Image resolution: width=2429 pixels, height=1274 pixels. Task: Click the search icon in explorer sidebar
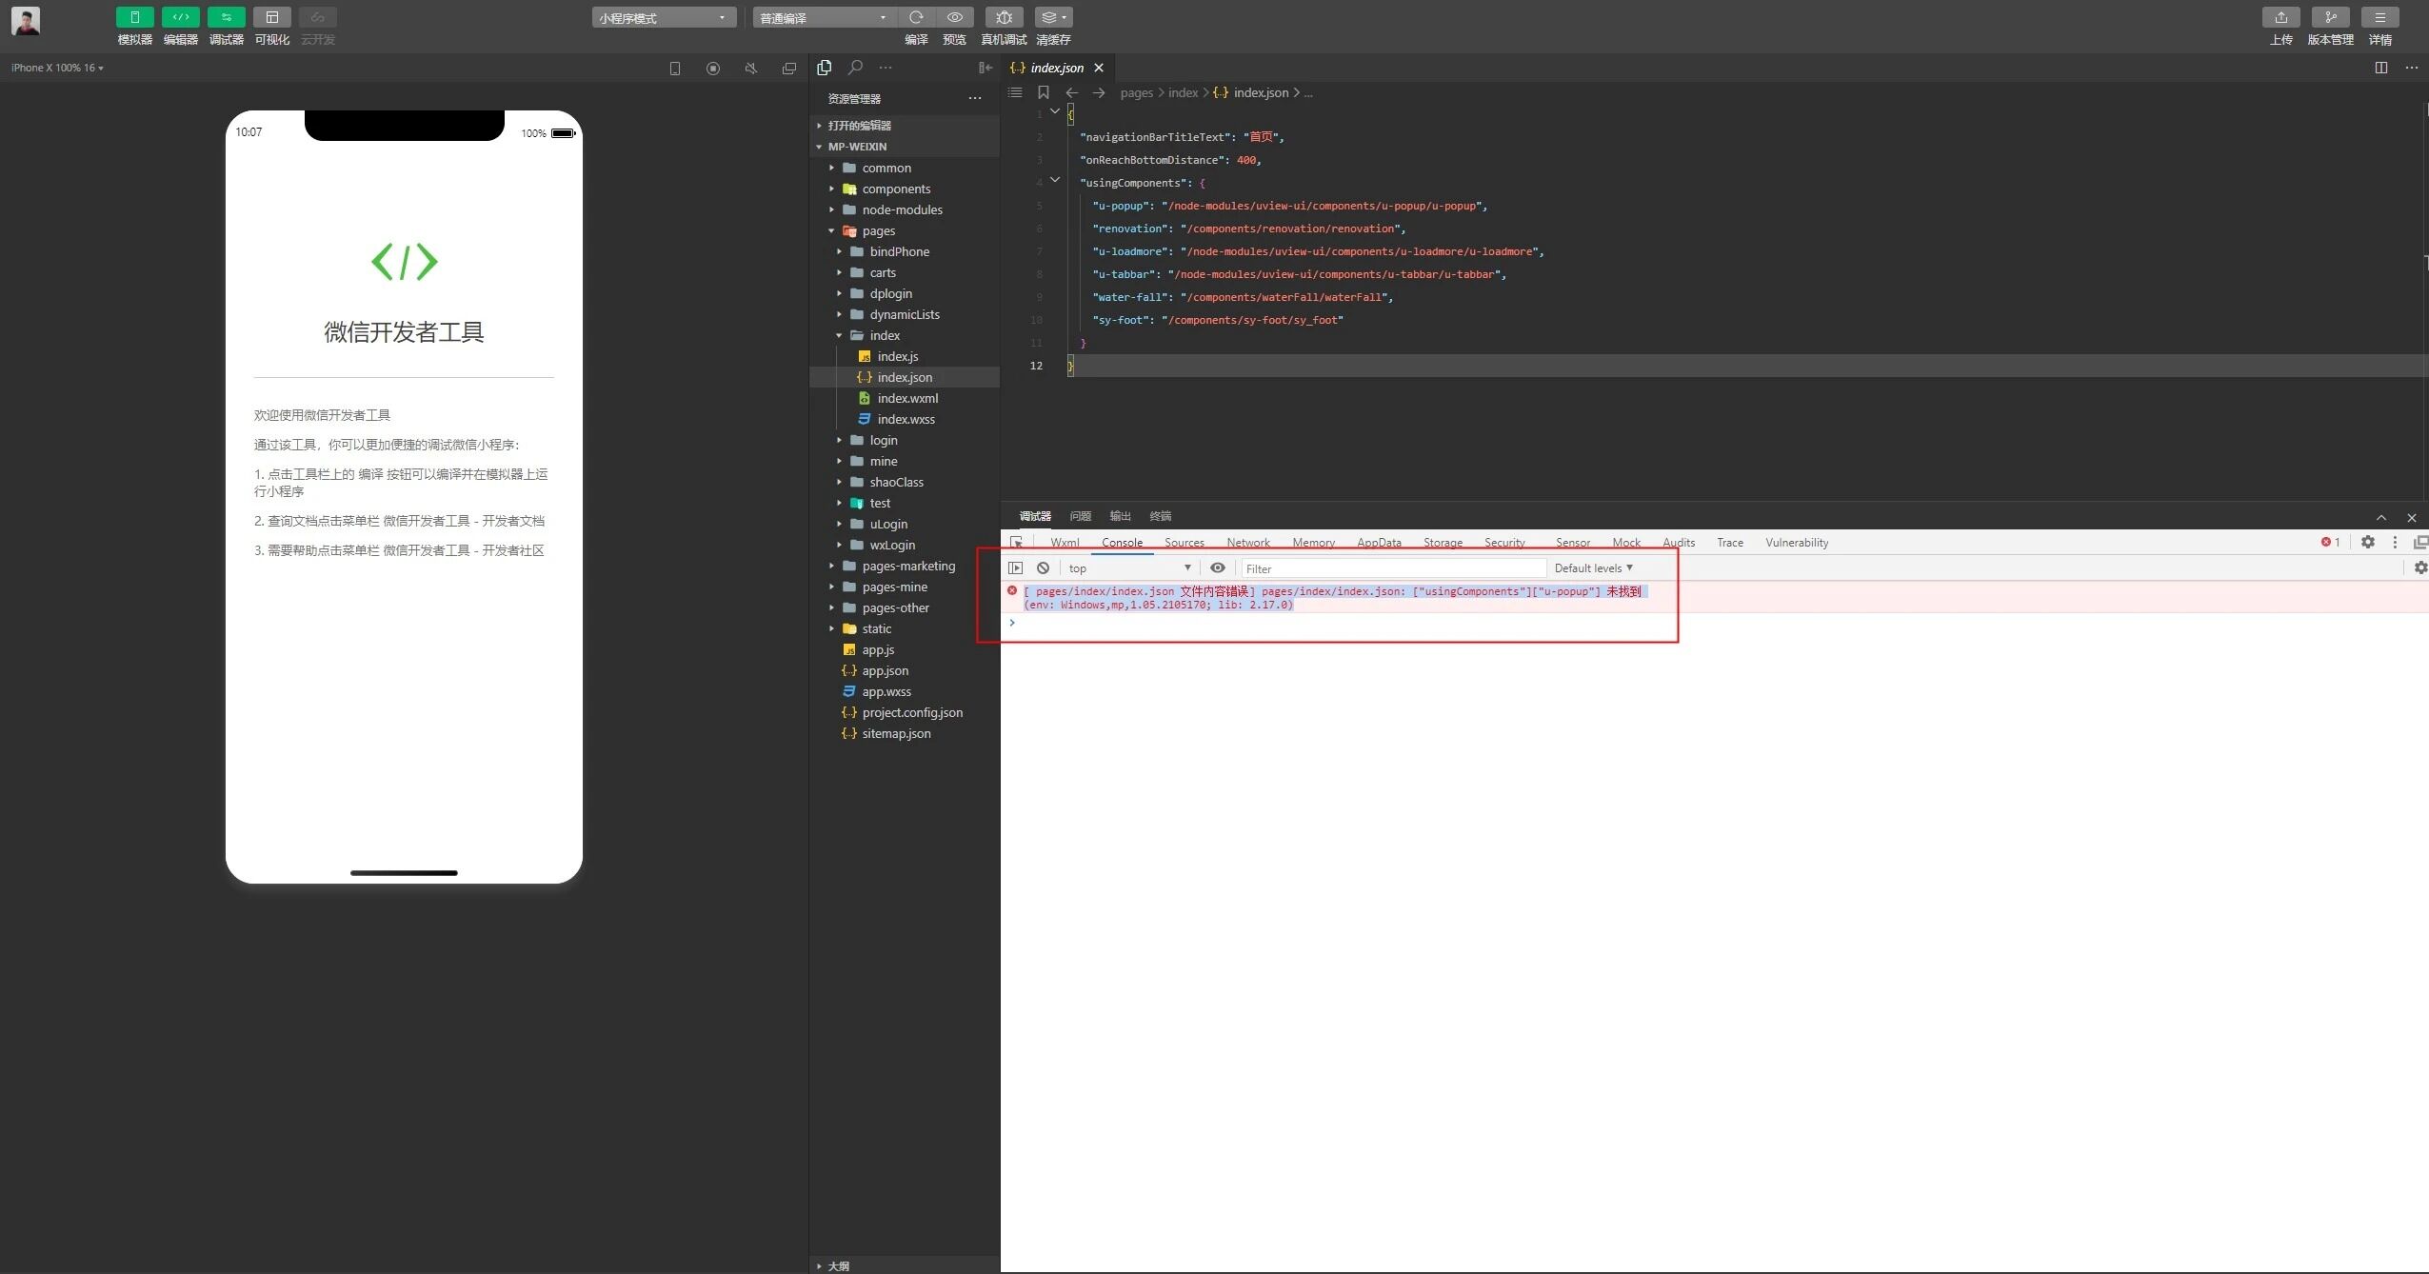pos(855,68)
